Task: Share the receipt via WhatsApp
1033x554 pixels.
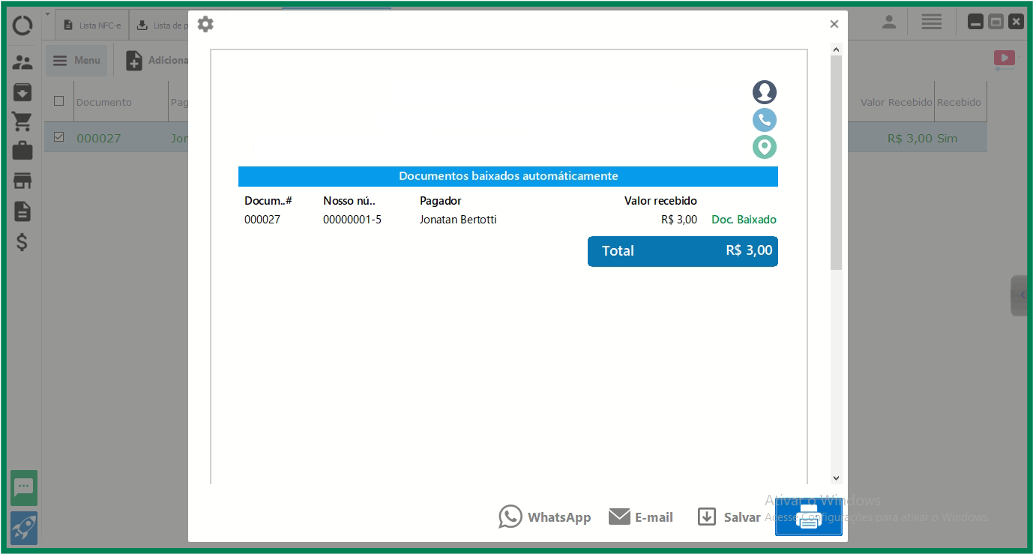Action: tap(545, 517)
